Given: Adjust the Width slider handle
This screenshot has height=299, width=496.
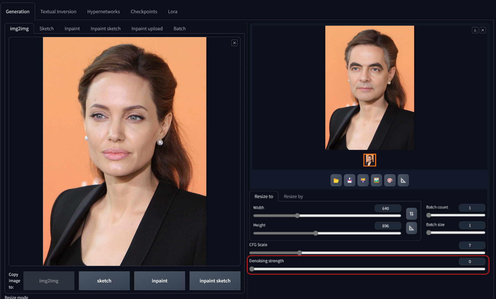Looking at the screenshot, I should click(x=297, y=216).
